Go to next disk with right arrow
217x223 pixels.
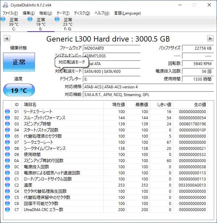click(x=210, y=39)
